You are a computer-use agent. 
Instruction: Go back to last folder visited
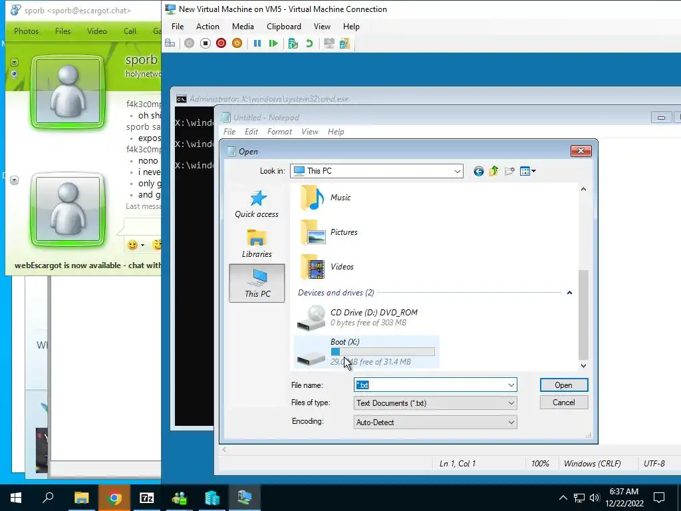pyautogui.click(x=479, y=171)
